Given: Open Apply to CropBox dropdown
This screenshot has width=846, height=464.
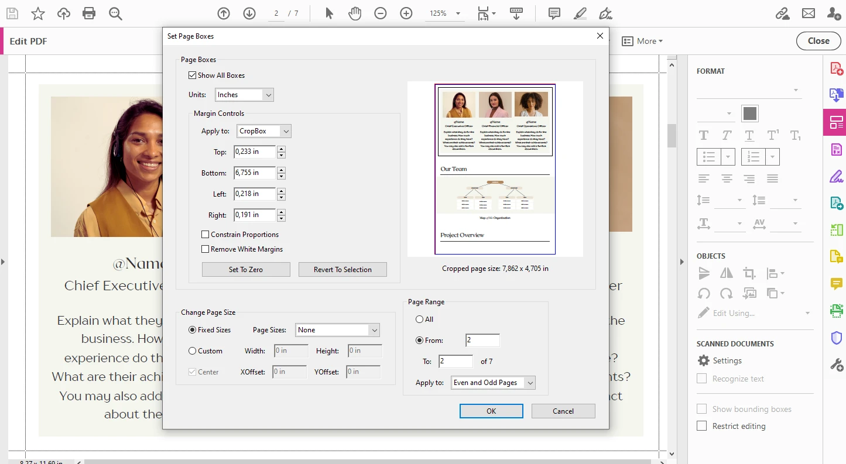Looking at the screenshot, I should (263, 131).
